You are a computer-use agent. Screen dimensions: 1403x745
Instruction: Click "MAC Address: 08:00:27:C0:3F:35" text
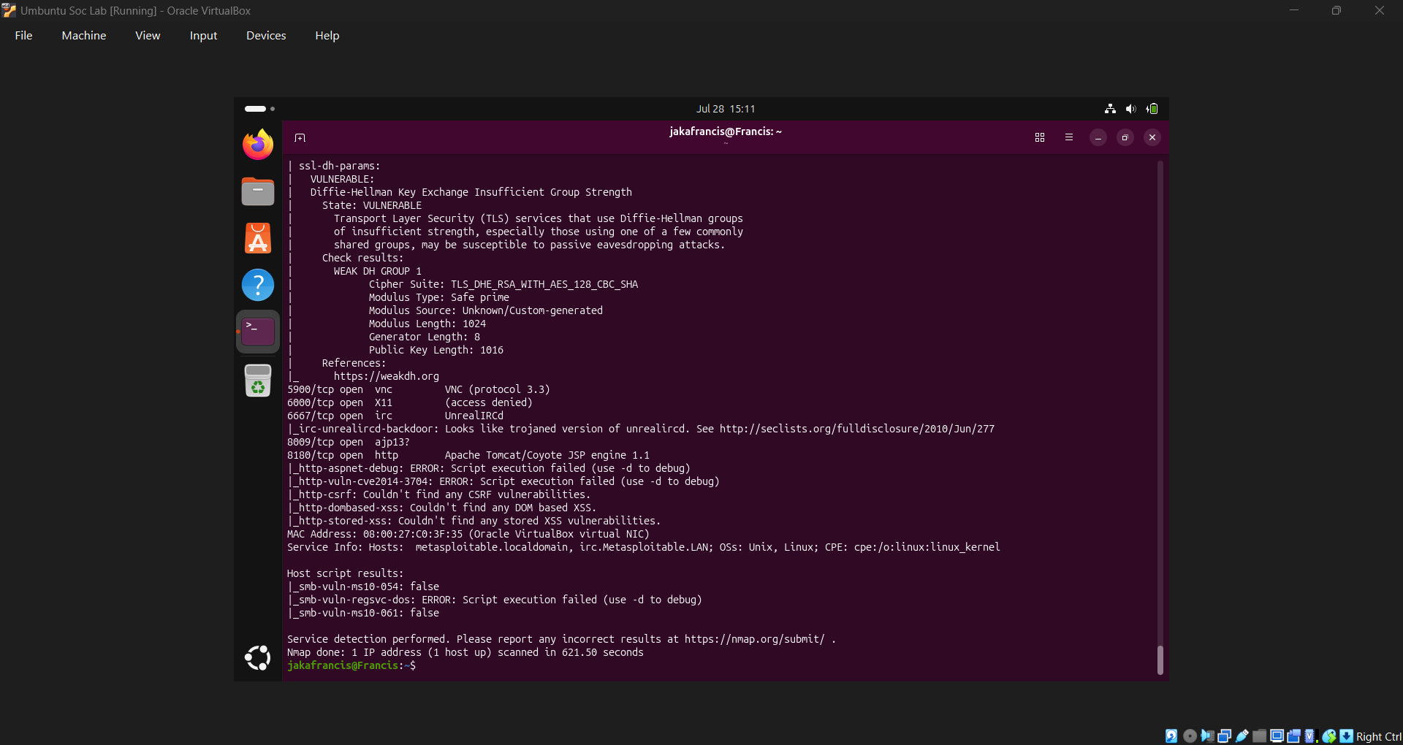(x=375, y=534)
